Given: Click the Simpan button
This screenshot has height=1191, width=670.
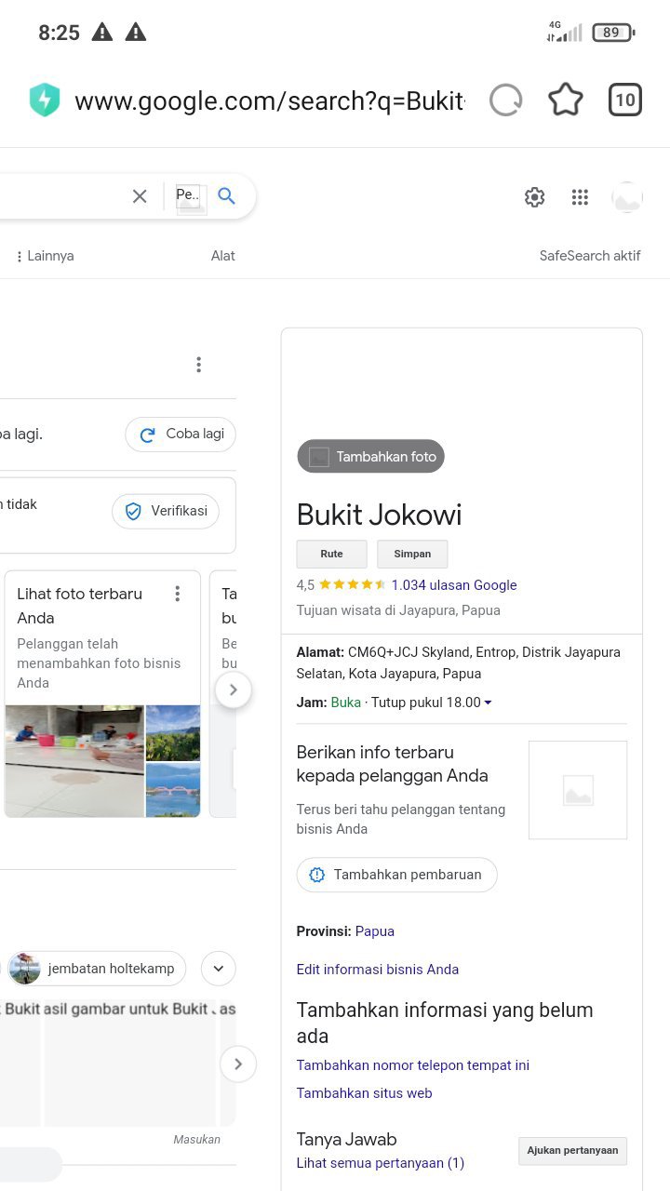Looking at the screenshot, I should pyautogui.click(x=412, y=554).
